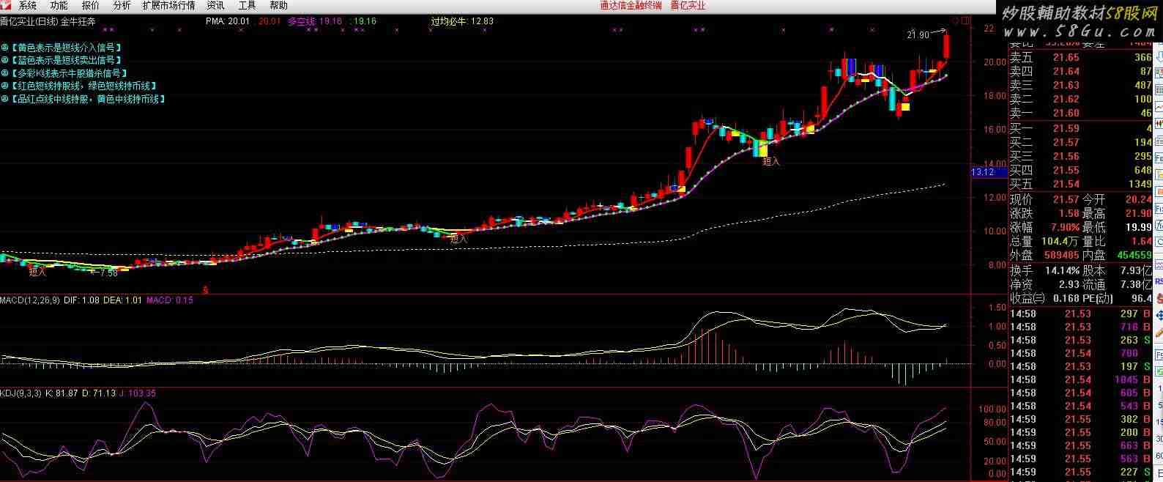Click the 晋亿实业 title link in top bar
Viewport: 1163px width, 482px height.
[x=688, y=6]
